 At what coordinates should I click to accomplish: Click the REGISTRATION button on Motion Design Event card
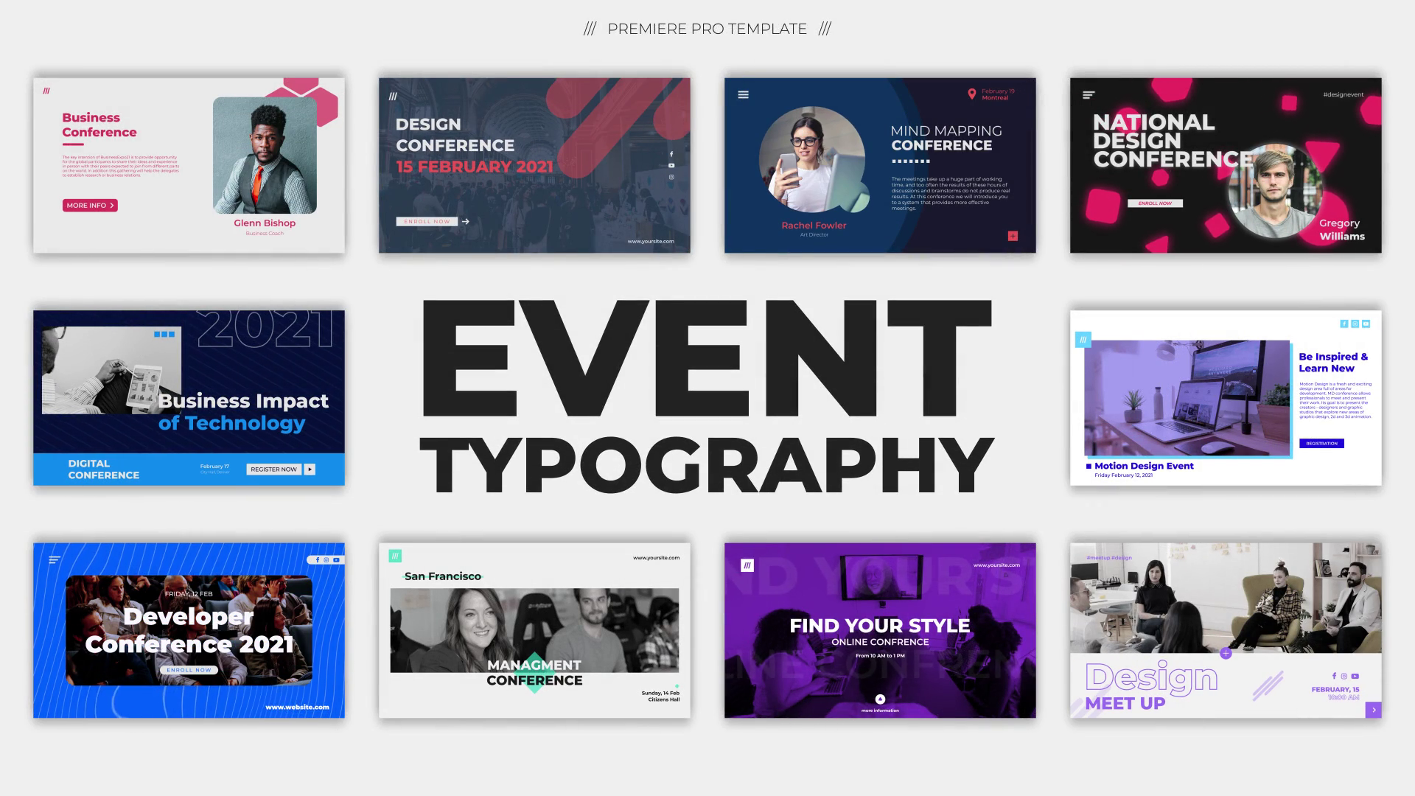click(1321, 443)
